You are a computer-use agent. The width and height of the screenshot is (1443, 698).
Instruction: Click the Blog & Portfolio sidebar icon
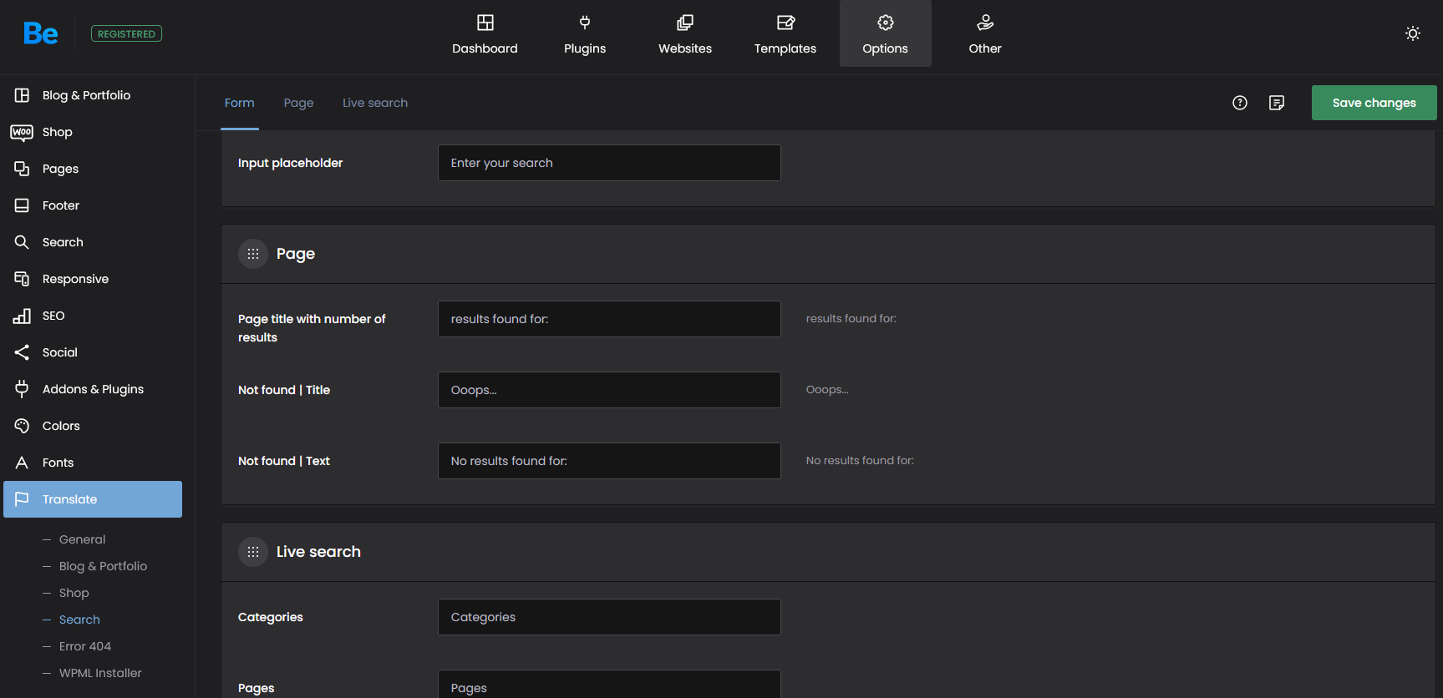(x=22, y=95)
